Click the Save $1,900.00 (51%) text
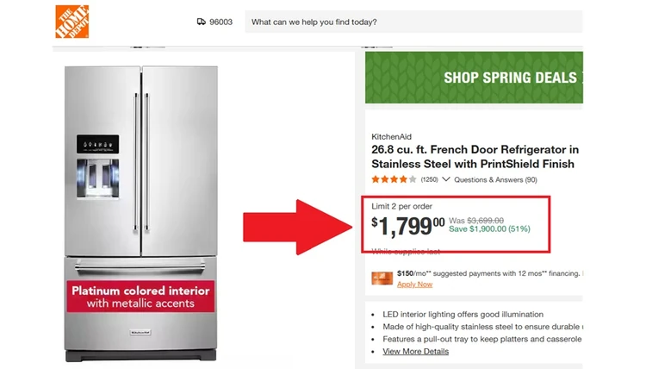This screenshot has width=646, height=369. coord(489,229)
